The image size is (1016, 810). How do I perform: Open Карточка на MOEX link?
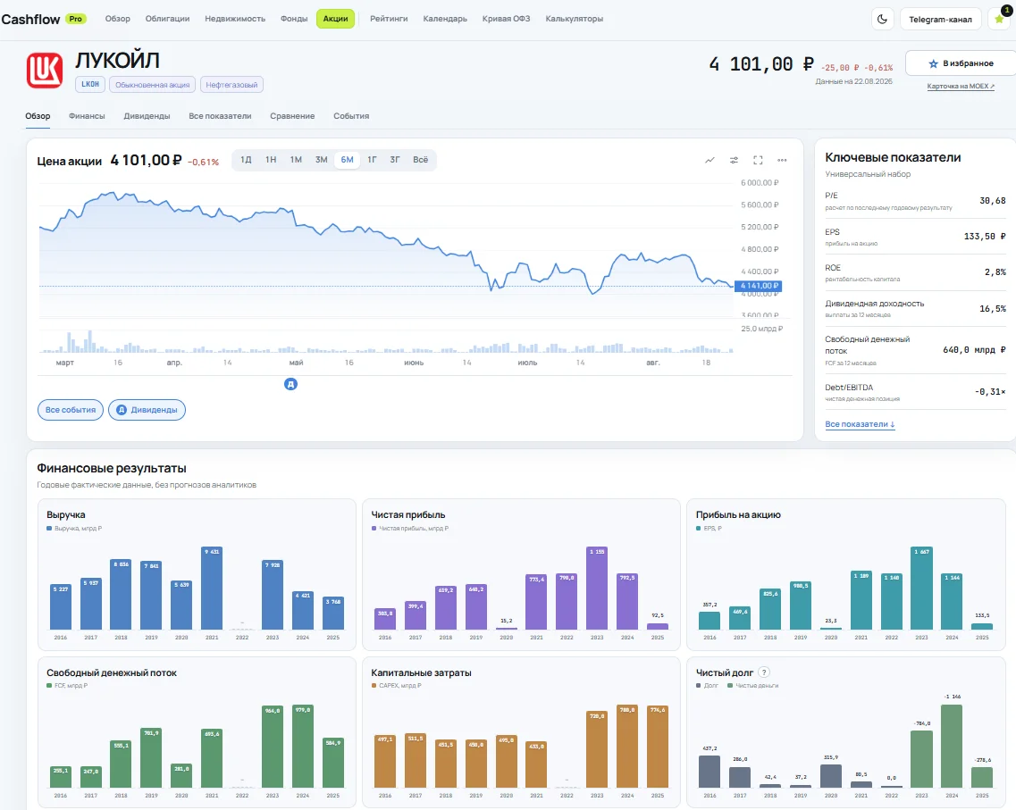click(961, 86)
